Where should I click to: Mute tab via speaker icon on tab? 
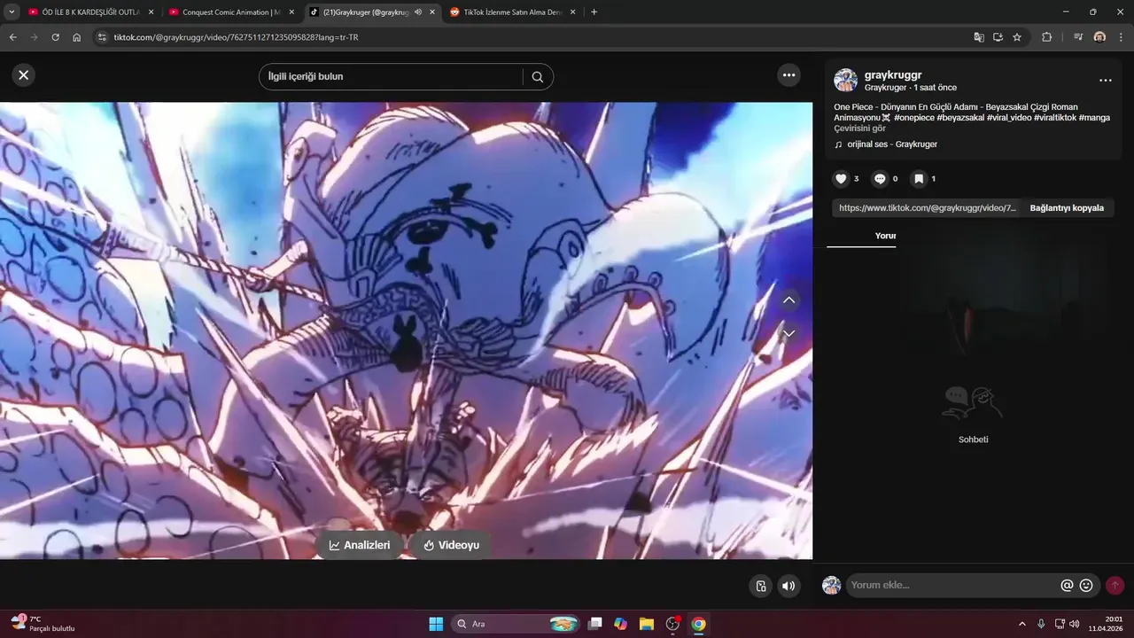click(417, 12)
